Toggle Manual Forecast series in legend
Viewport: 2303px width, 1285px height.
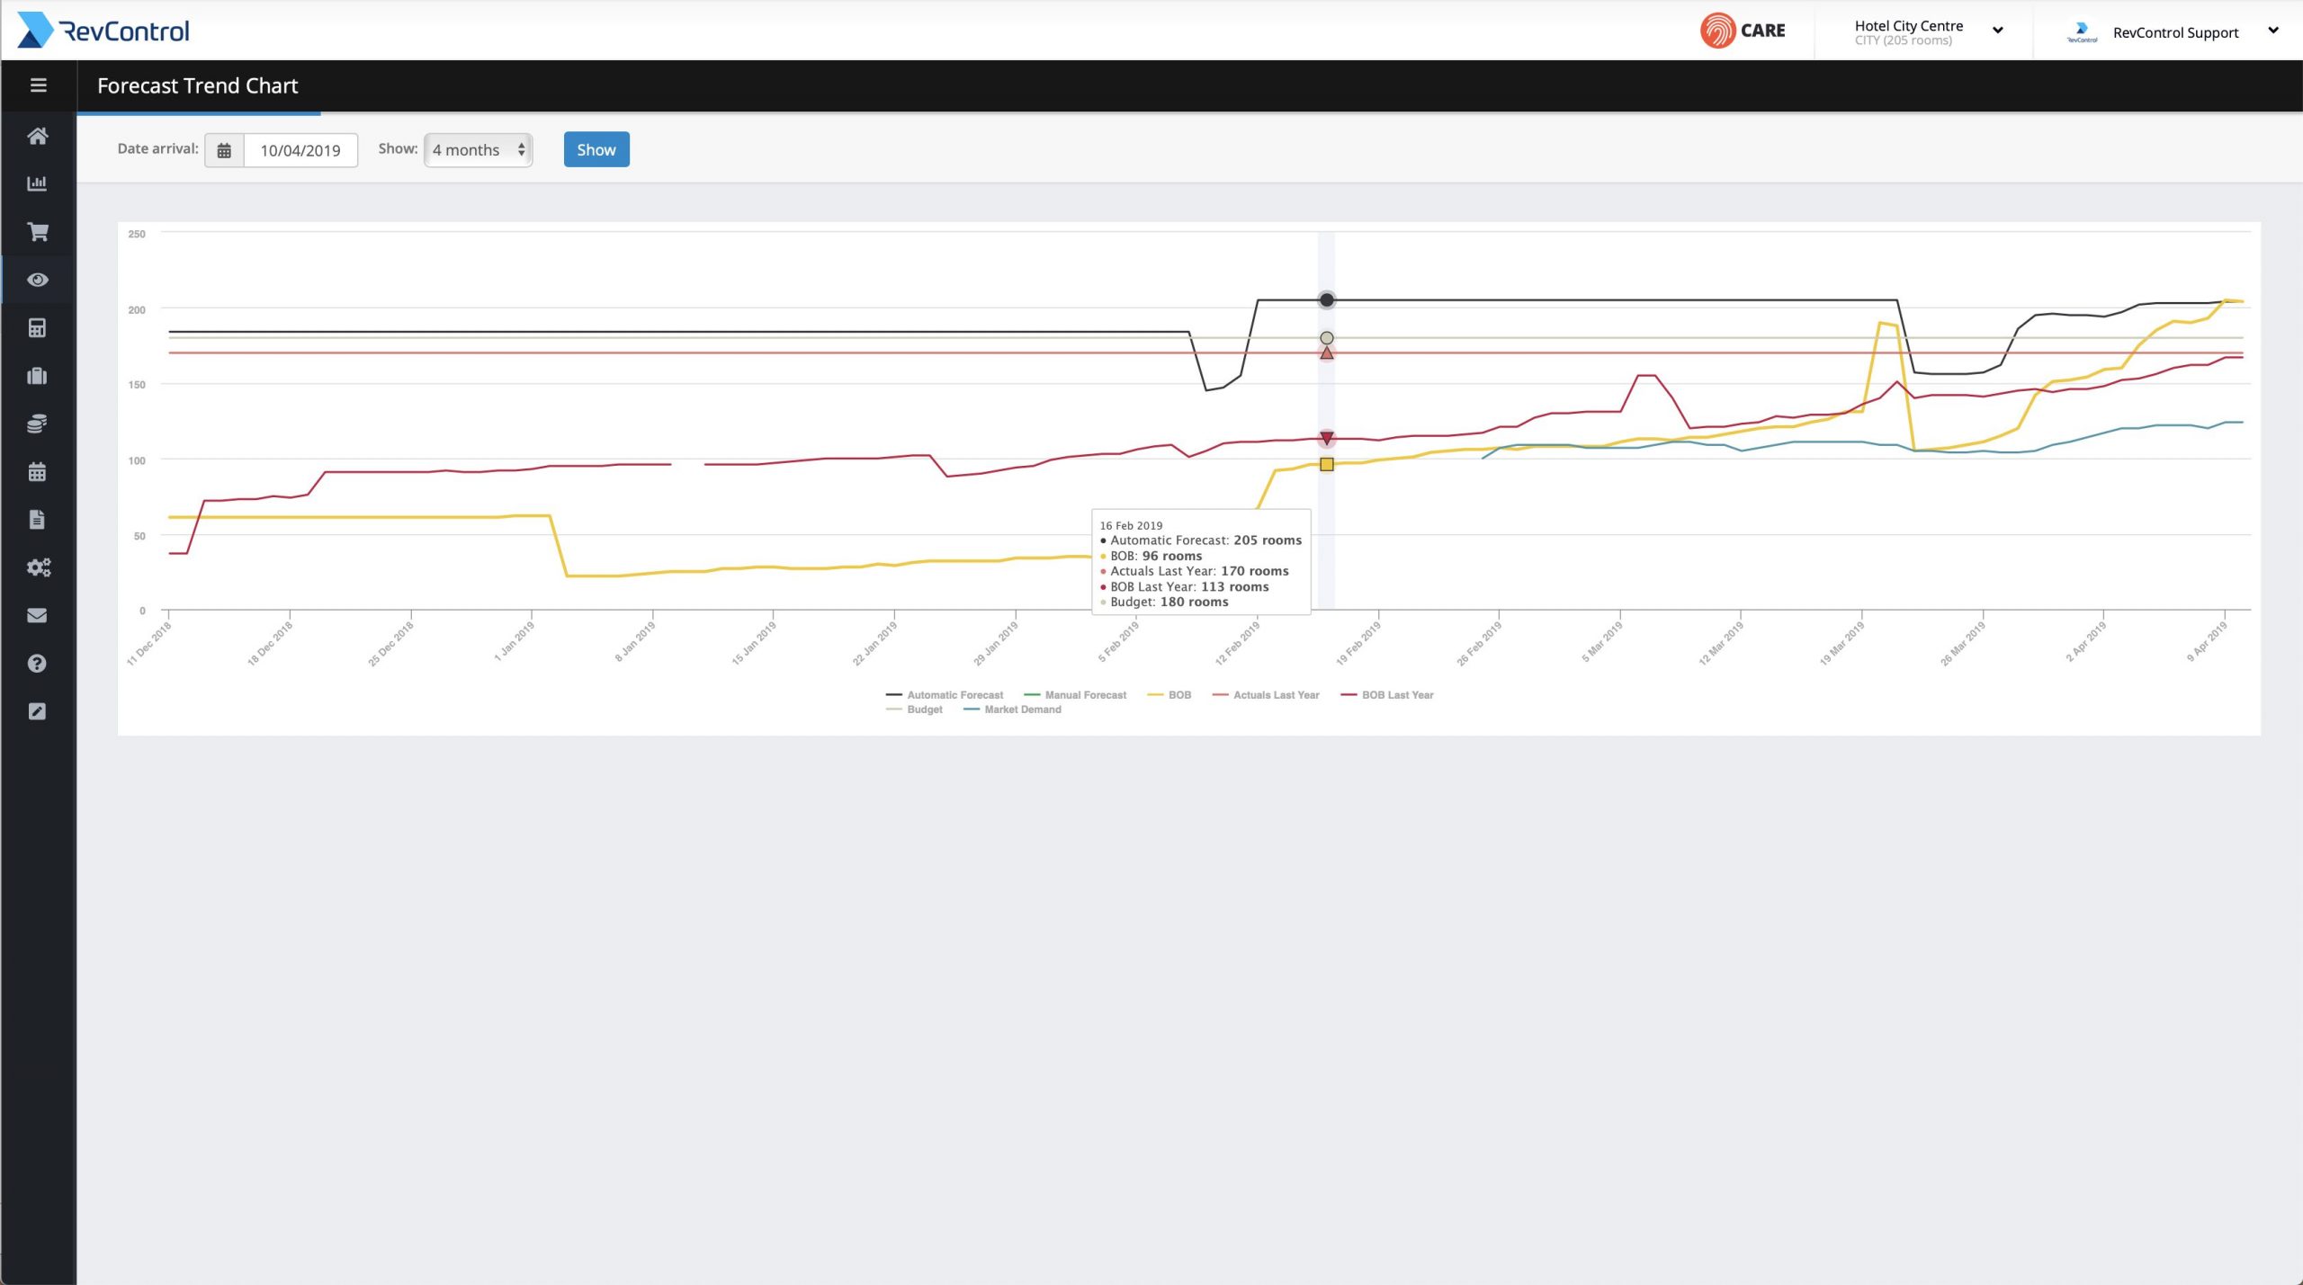pos(1075,695)
